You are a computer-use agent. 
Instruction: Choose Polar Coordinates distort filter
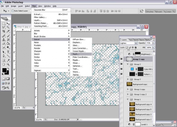(81, 57)
